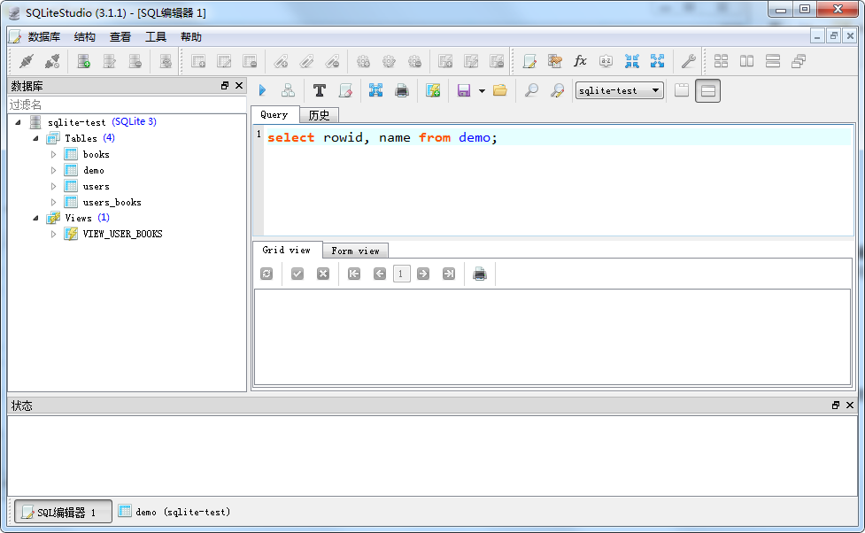
Task: Open SQL editor from main toolbar
Action: point(529,61)
